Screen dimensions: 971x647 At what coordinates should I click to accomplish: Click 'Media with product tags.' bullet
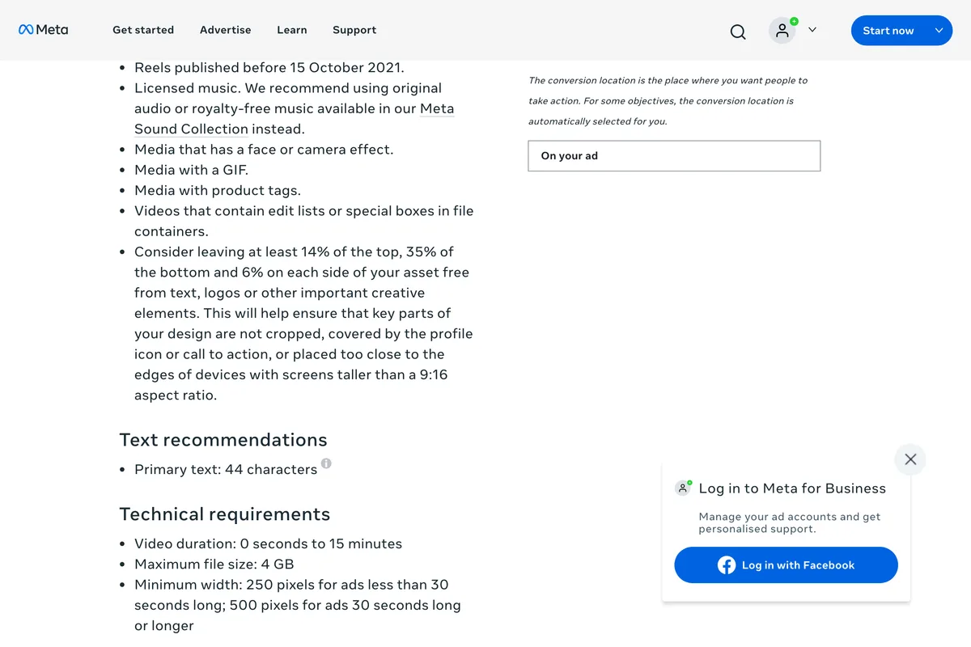[x=218, y=191]
